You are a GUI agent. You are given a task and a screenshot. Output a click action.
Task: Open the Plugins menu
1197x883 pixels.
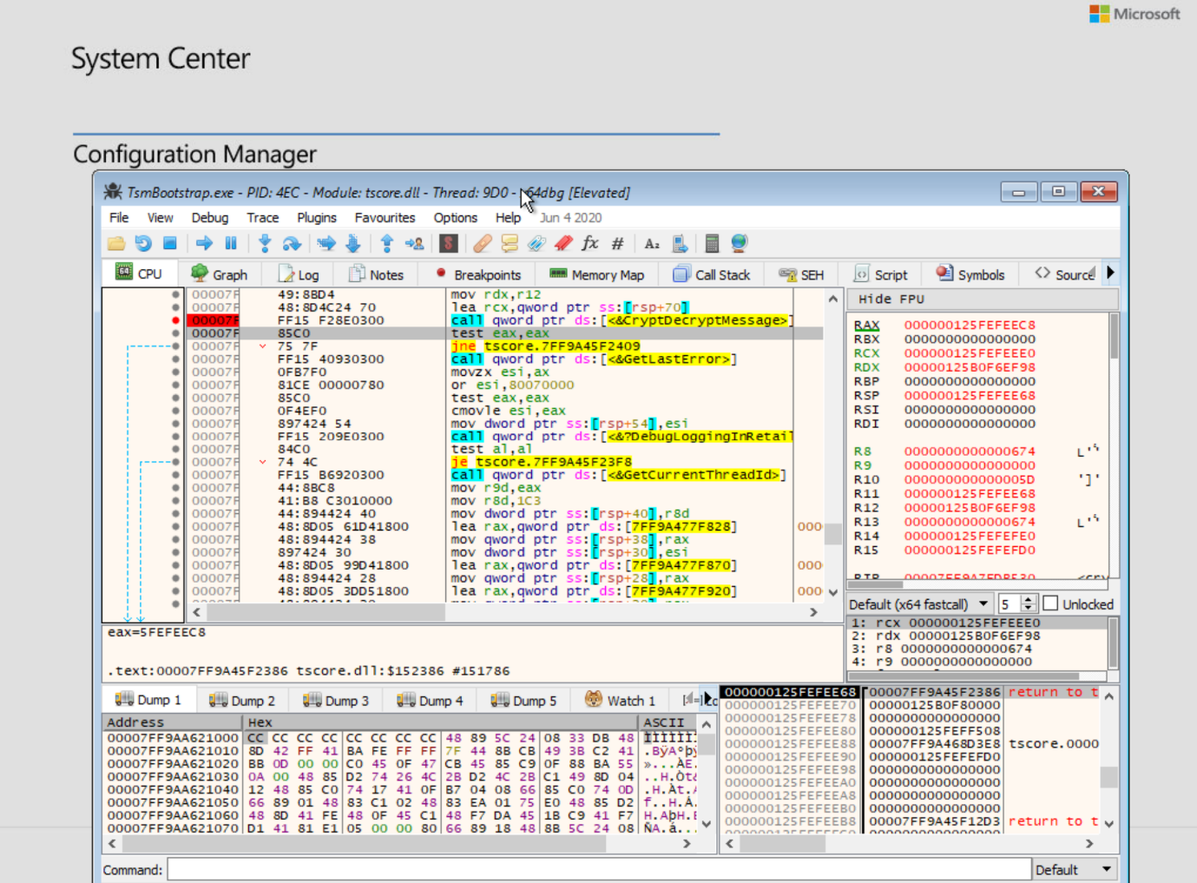click(317, 218)
